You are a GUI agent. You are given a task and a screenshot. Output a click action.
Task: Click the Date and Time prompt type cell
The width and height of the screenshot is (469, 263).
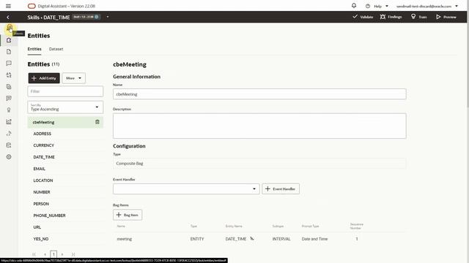[314, 239]
